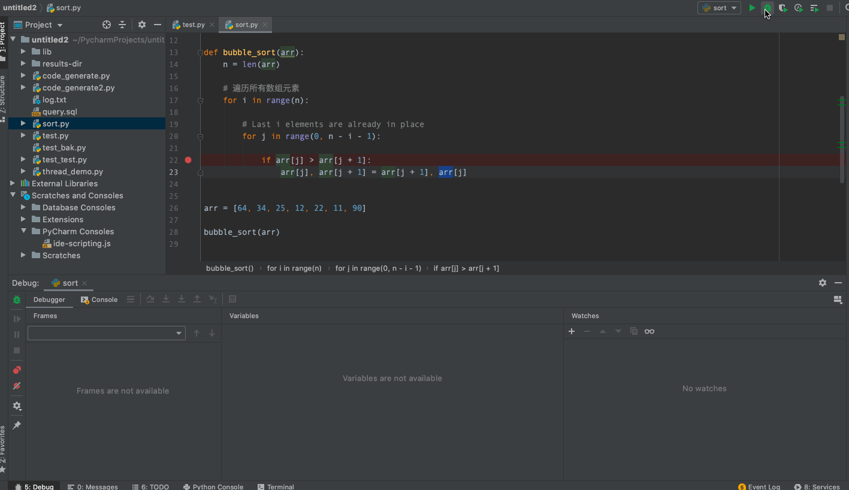Open the debugger layout settings dropdown
Image resolution: width=849 pixels, height=490 pixels.
(x=838, y=300)
